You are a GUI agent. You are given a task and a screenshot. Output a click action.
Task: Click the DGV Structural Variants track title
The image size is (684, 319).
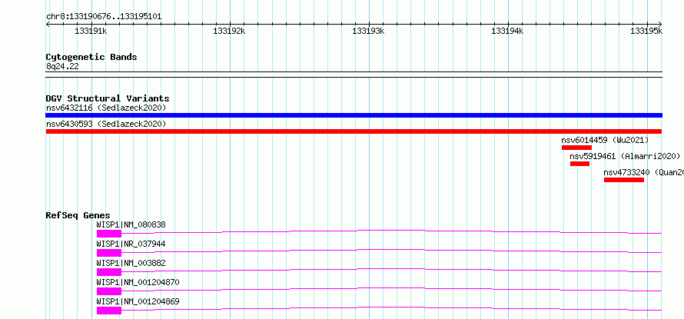coord(108,98)
